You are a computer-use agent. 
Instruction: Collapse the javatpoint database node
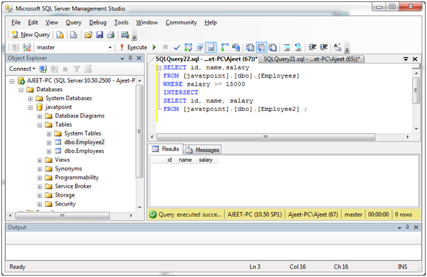click(x=30, y=108)
